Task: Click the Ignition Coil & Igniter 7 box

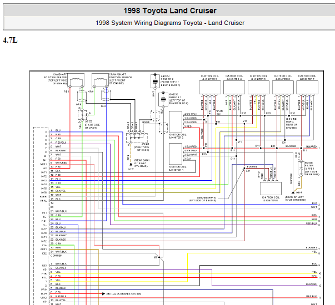Action: 307,87
